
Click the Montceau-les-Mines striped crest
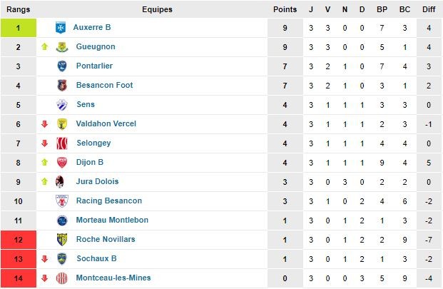tap(62, 278)
